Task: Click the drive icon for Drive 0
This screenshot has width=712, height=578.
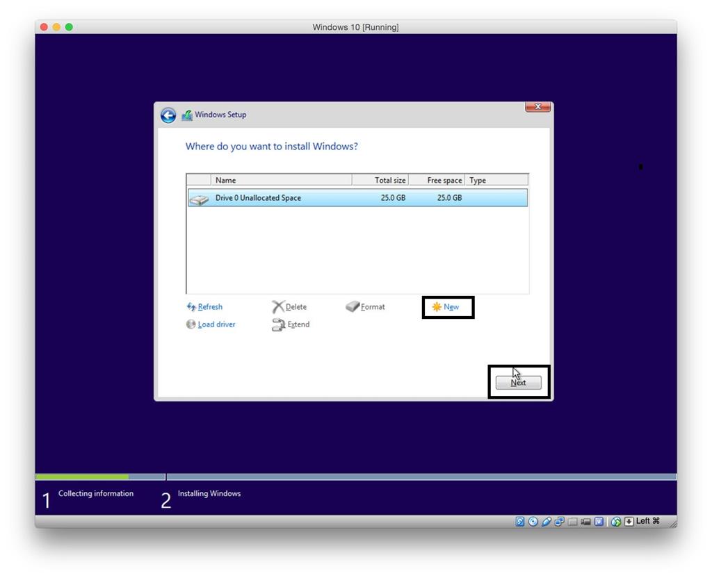Action: [199, 199]
